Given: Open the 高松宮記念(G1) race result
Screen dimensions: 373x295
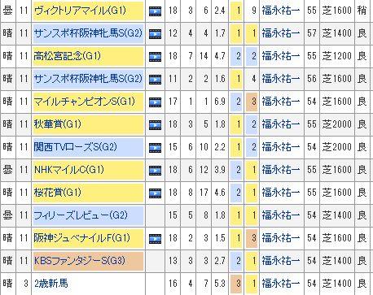Looking at the screenshot, I should tap(67, 56).
